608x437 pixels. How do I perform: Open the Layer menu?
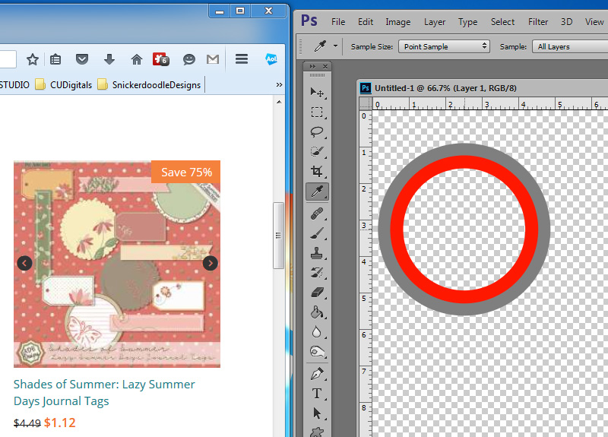tap(435, 22)
